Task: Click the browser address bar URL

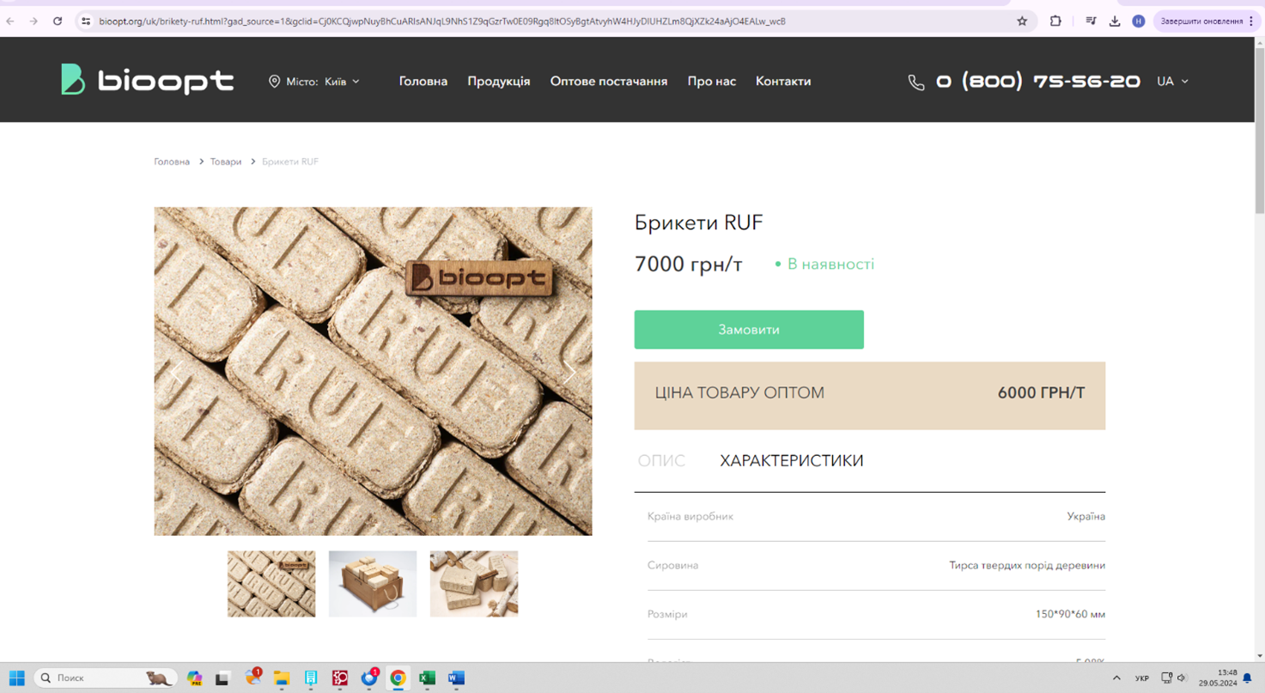Action: (x=442, y=21)
